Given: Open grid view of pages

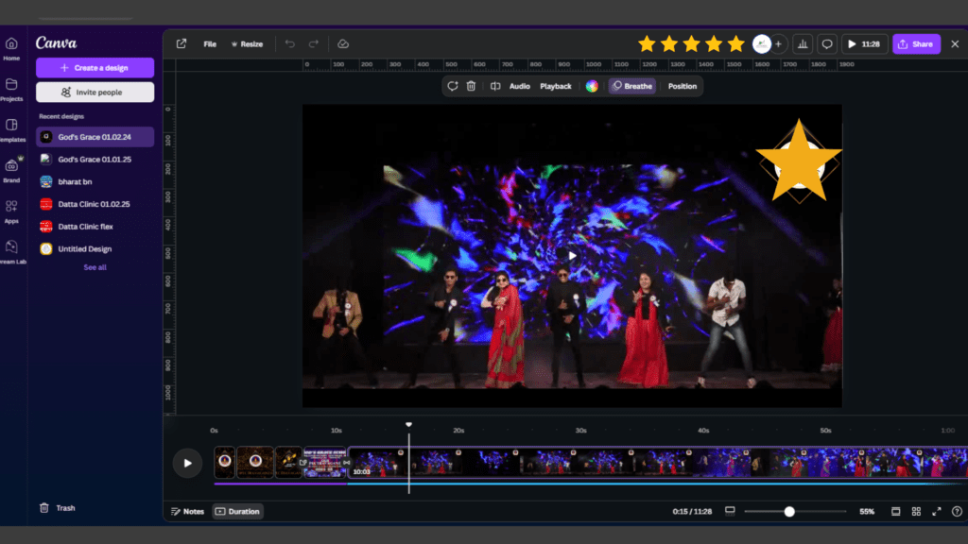Looking at the screenshot, I should [x=916, y=511].
